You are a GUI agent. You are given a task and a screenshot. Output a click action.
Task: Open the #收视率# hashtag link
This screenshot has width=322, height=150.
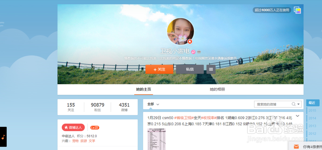coord(209,118)
